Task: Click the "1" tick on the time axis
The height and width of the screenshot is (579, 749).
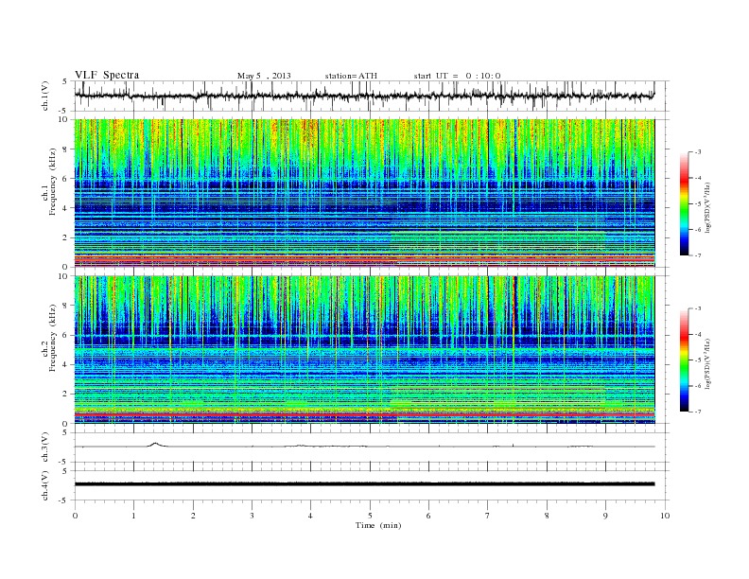Action: 133,516
